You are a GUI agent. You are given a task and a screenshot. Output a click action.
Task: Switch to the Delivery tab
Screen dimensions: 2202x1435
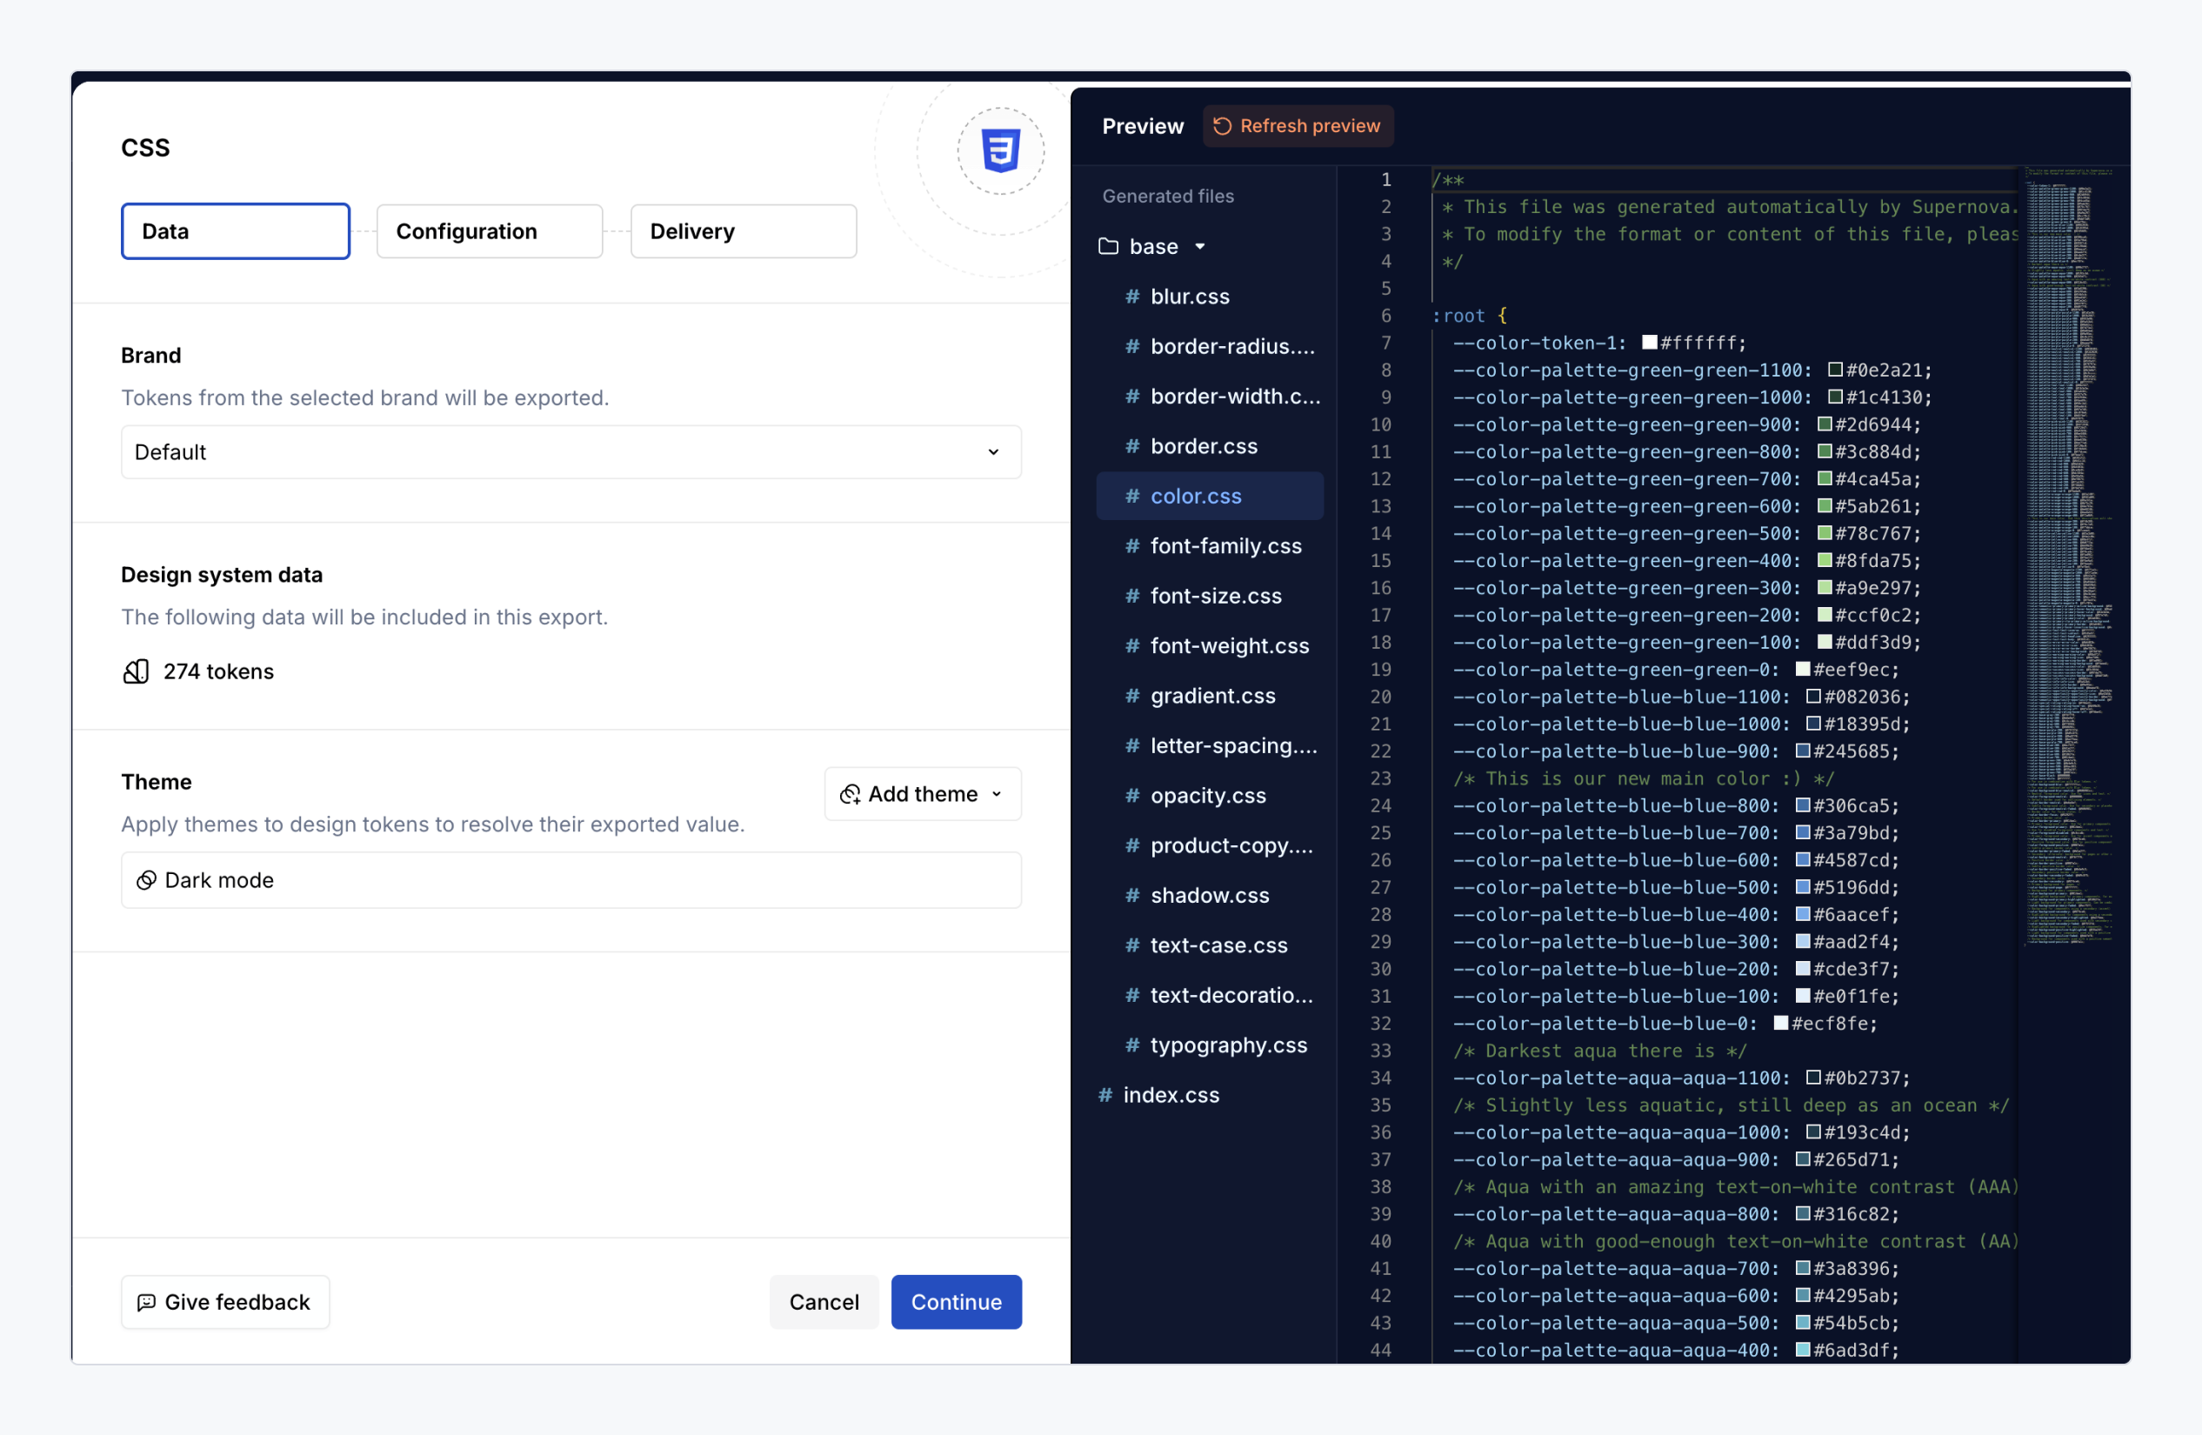(743, 231)
